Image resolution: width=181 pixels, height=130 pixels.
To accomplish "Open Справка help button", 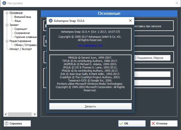I will tap(17, 123).
